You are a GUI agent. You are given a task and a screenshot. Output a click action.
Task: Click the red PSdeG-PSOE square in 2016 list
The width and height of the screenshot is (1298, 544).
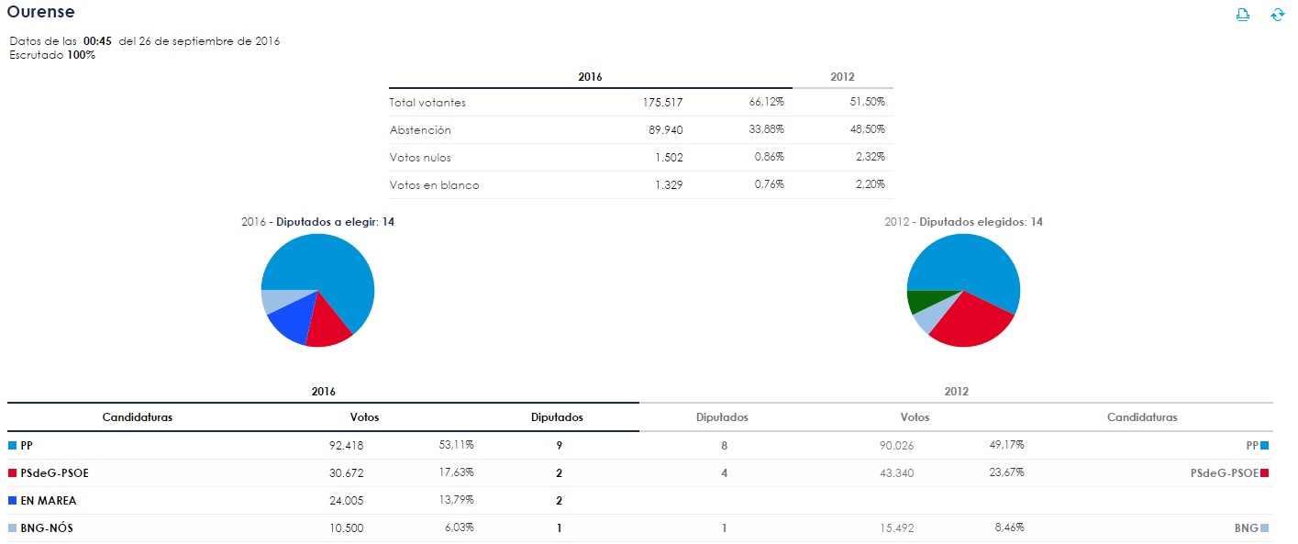(x=13, y=473)
